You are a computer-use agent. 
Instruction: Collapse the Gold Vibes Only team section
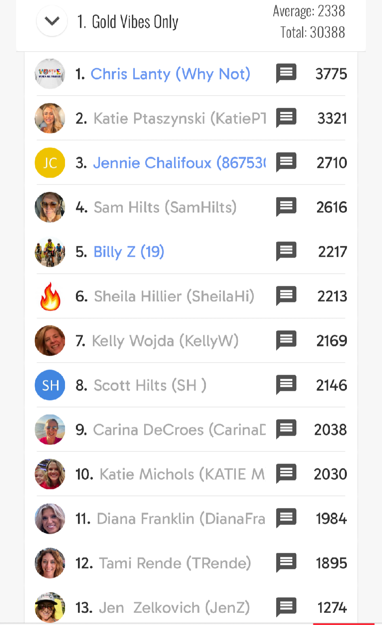[x=52, y=21]
